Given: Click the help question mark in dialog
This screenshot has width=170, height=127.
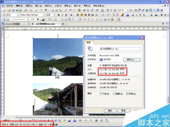Looking at the screenshot, I should pos(138,38).
